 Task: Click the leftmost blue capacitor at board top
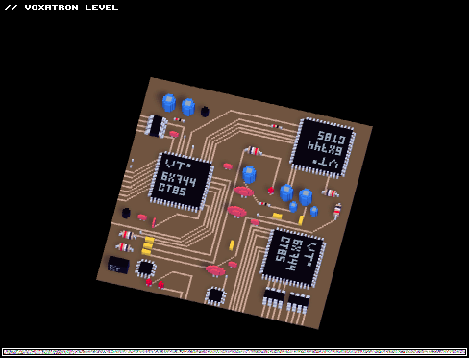click(169, 103)
